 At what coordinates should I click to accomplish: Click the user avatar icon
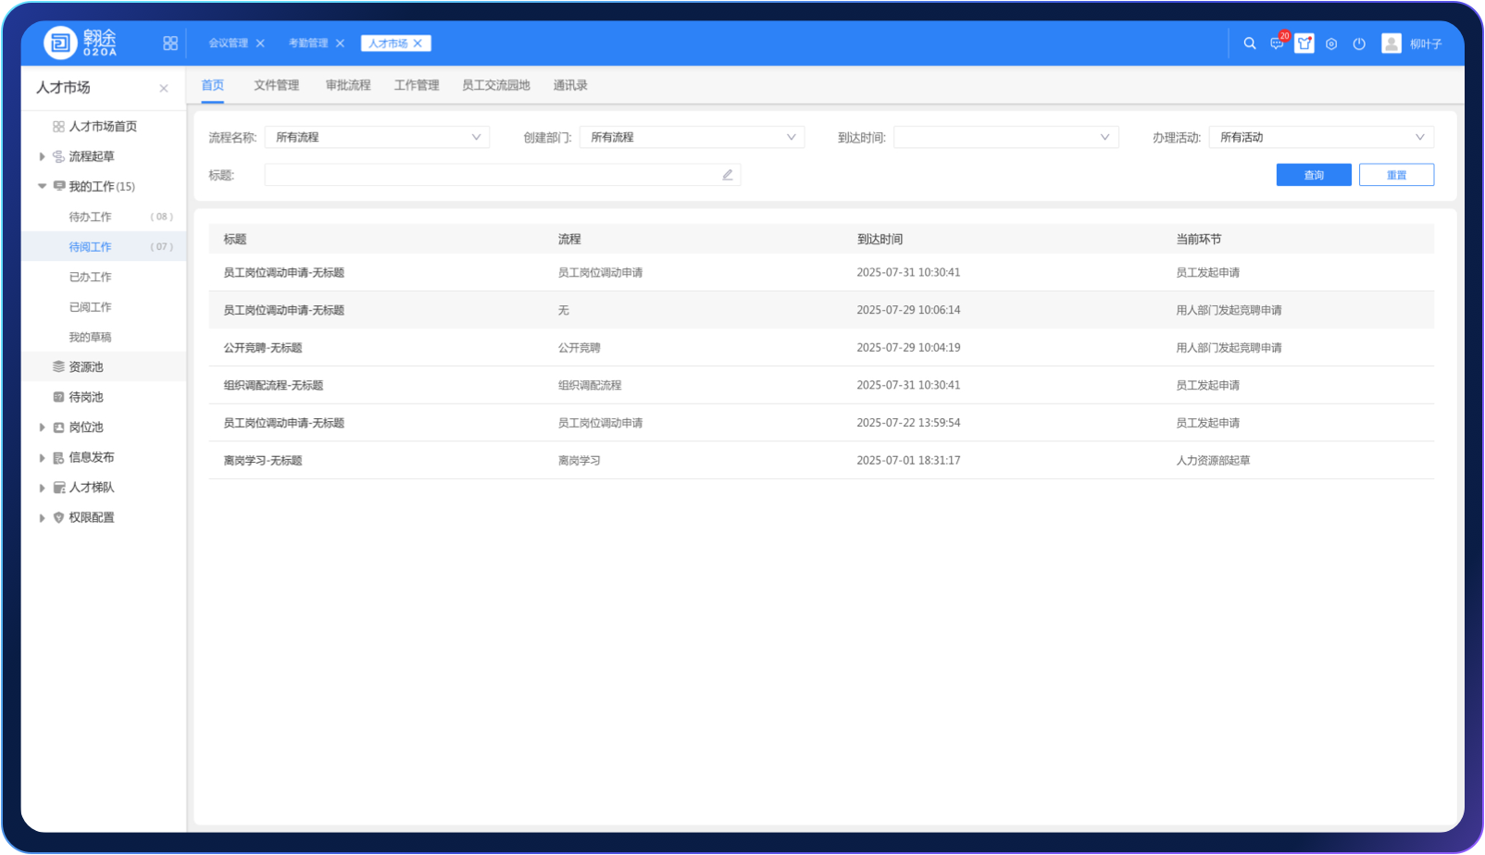(x=1391, y=43)
